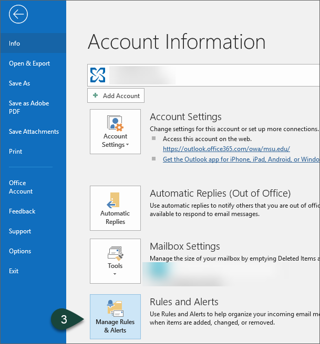Select Save as Adobe PDF
This screenshot has height=344, width=320.
pos(29,107)
